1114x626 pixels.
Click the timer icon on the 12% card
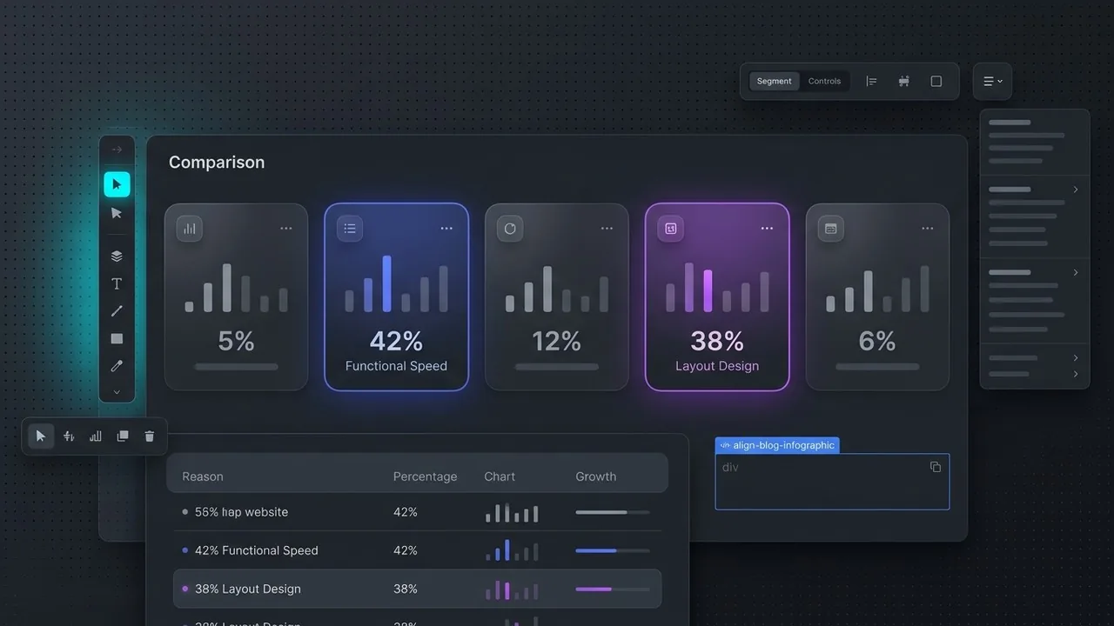point(509,228)
